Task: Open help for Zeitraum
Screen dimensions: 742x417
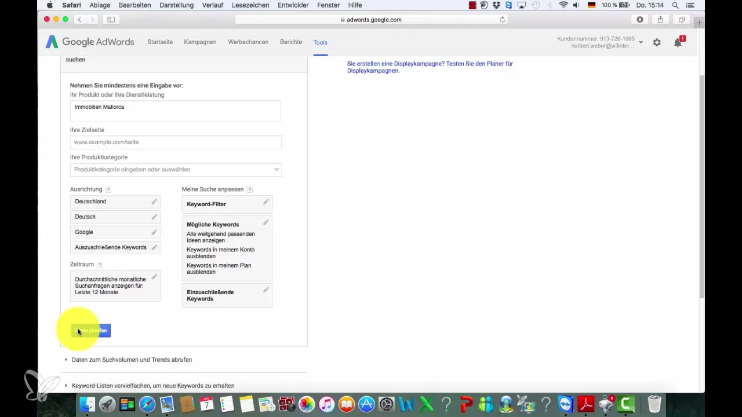Action: click(x=100, y=265)
